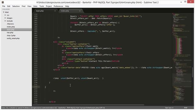Change PHP syntax in status bar
Viewport: 195px width, 110px height.
point(186,108)
